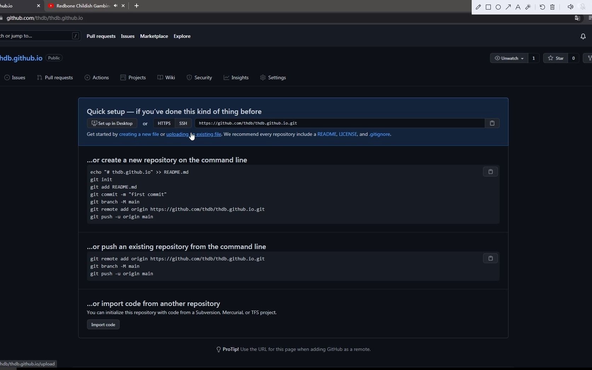Open the repository Actions tab
Image resolution: width=592 pixels, height=370 pixels.
click(97, 77)
